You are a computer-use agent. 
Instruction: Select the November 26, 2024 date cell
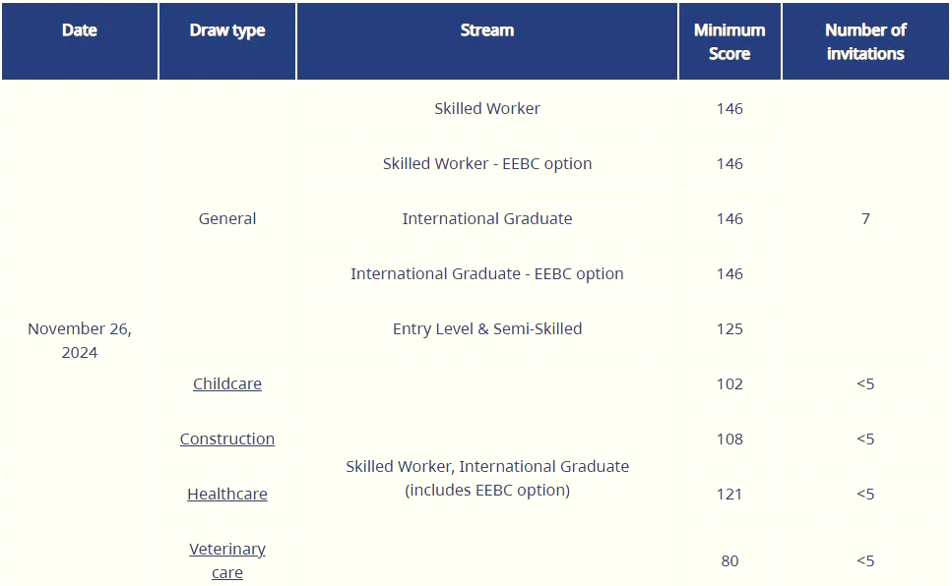(80, 340)
